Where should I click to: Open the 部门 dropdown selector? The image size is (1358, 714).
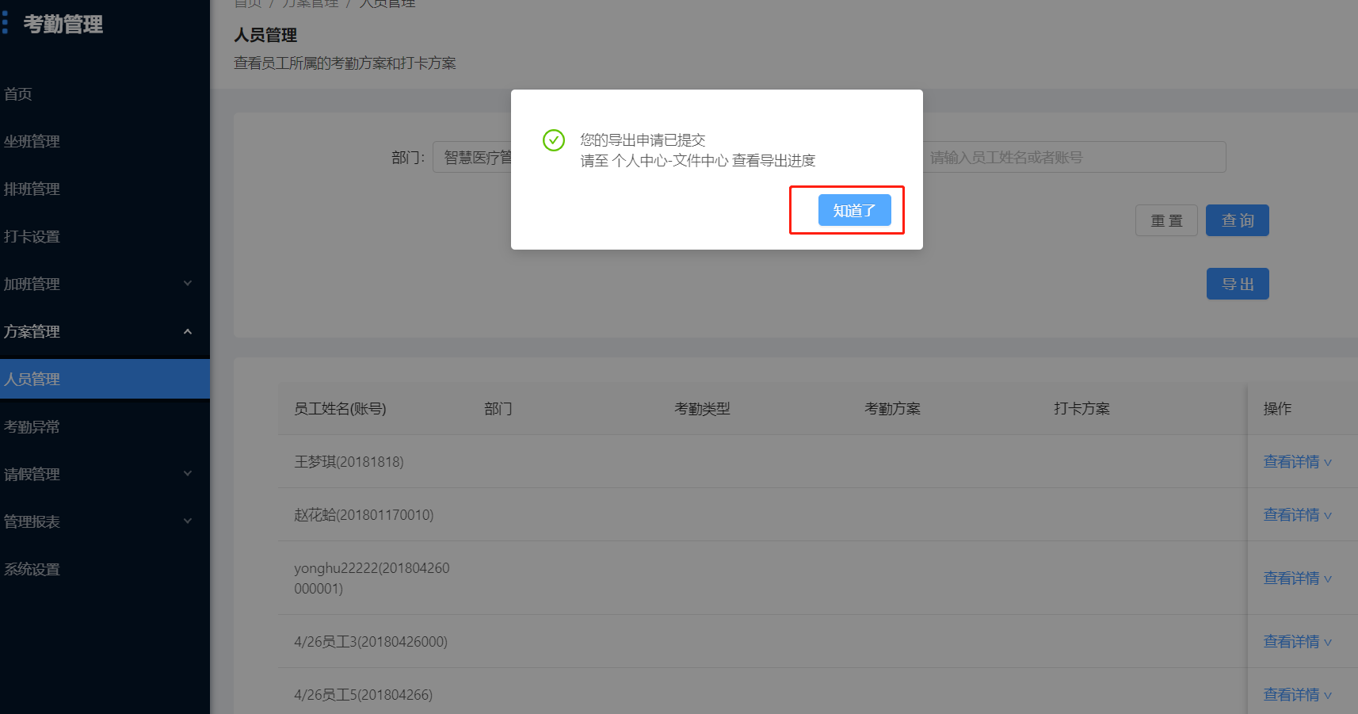pyautogui.click(x=472, y=157)
